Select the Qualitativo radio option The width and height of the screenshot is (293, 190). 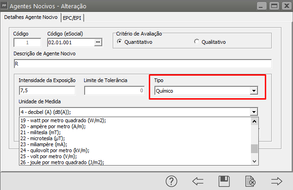pos(197,42)
